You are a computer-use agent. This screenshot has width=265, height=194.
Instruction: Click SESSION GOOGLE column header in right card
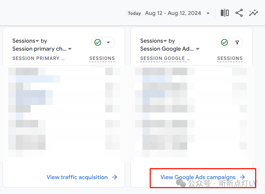(x=165, y=58)
